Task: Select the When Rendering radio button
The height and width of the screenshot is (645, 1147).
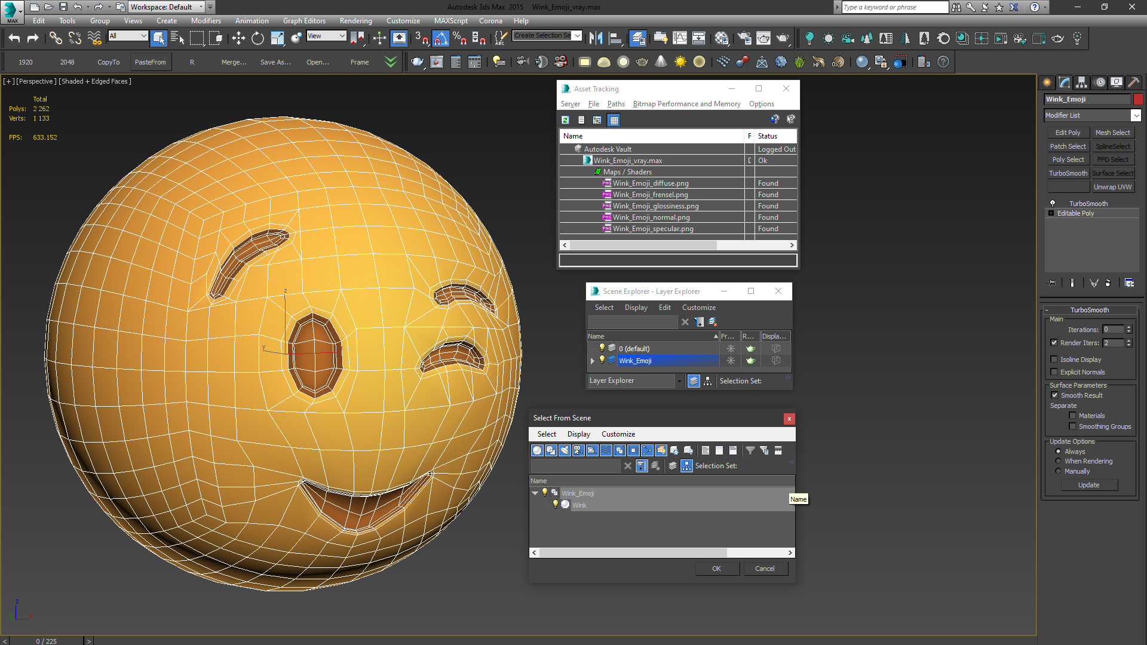Action: (1058, 460)
